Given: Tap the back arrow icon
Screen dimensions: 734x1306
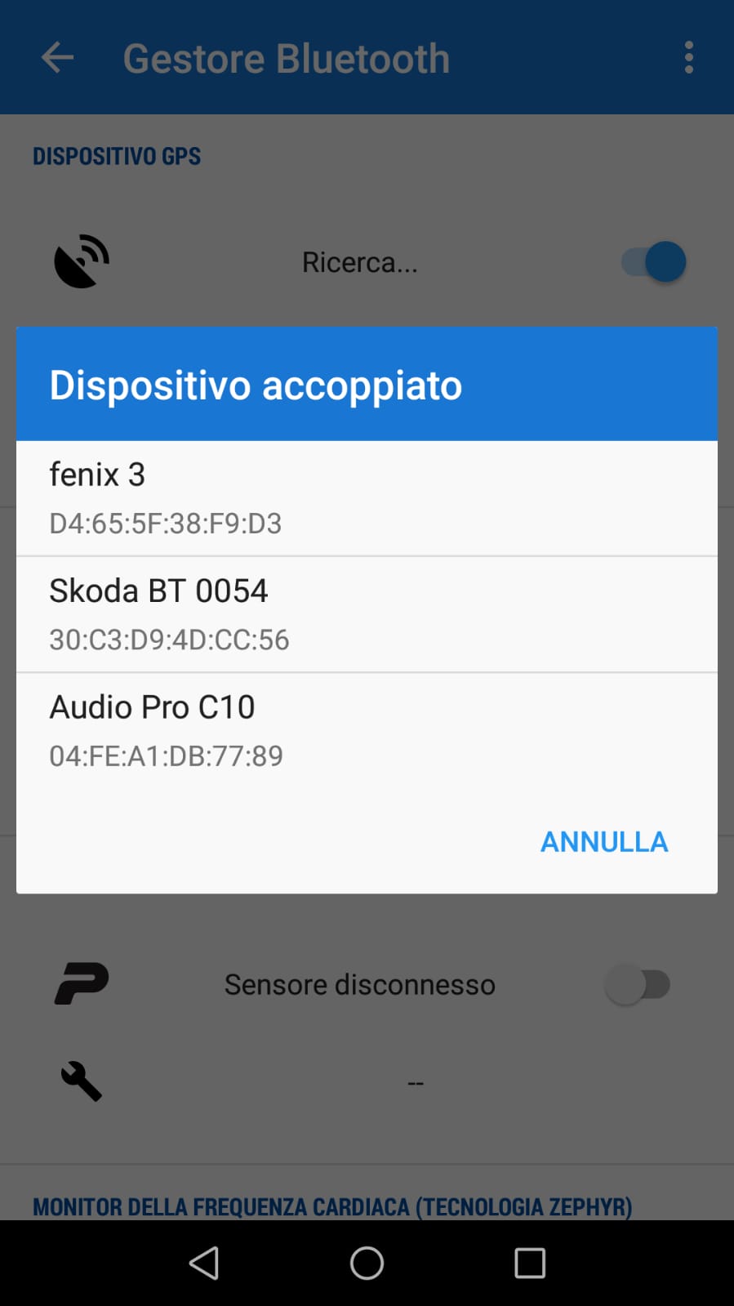Looking at the screenshot, I should (57, 58).
